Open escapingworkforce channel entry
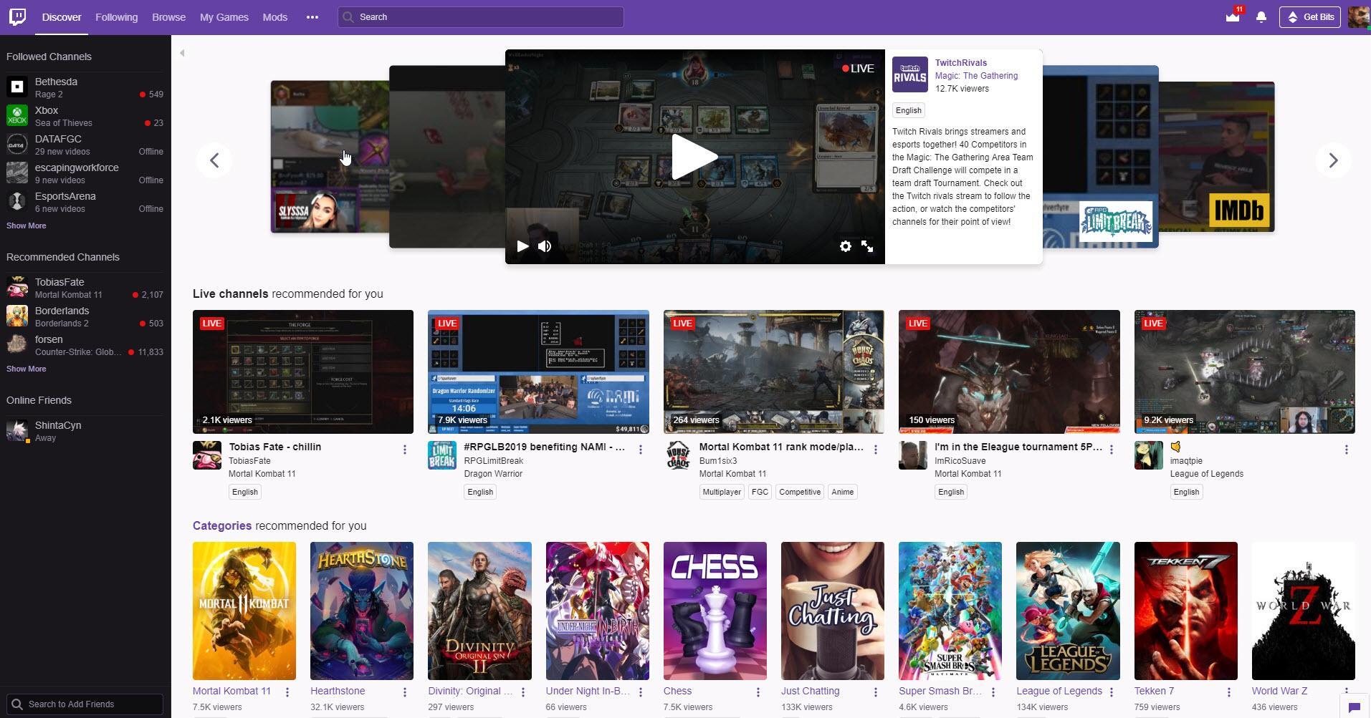The image size is (1371, 718). (x=85, y=173)
